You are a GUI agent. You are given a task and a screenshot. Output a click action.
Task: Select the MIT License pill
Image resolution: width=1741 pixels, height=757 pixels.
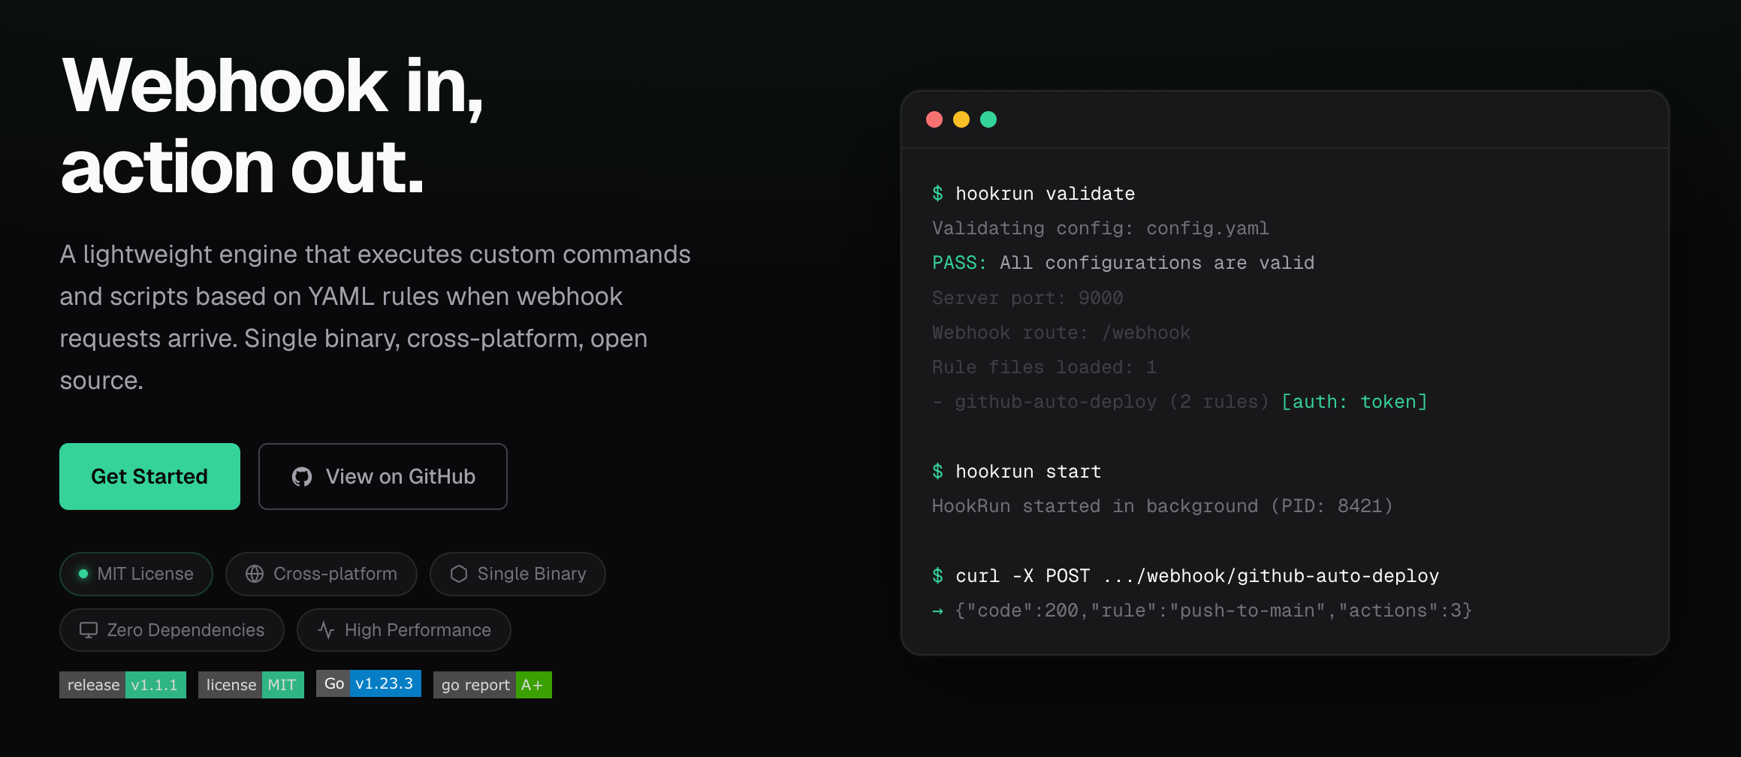[x=136, y=574]
